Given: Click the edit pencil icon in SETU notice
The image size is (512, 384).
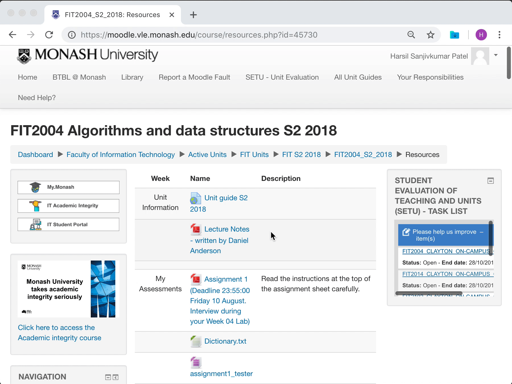Looking at the screenshot, I should pos(406,232).
